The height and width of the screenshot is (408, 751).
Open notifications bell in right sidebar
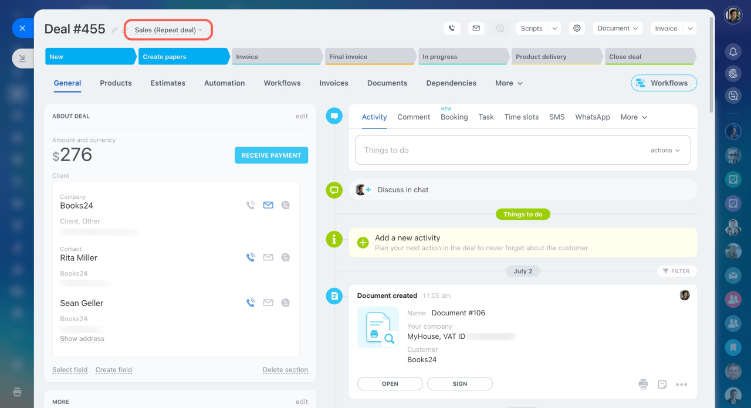tap(733, 52)
